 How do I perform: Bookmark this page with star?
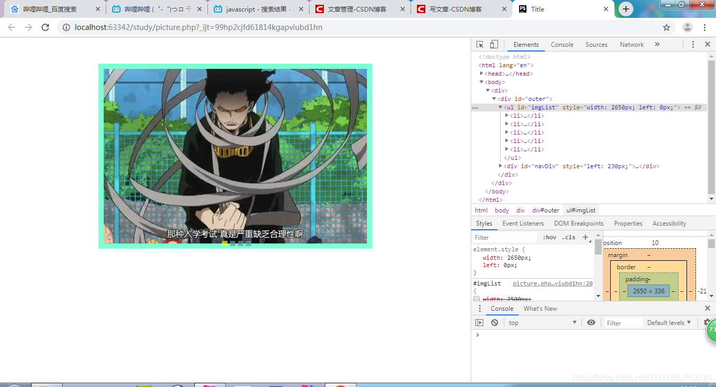click(x=667, y=27)
